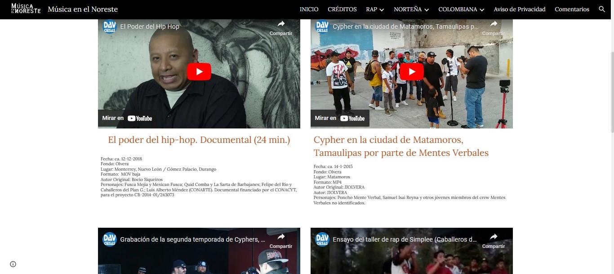
Task: Open the search magnifier icon in header
Action: [602, 9]
